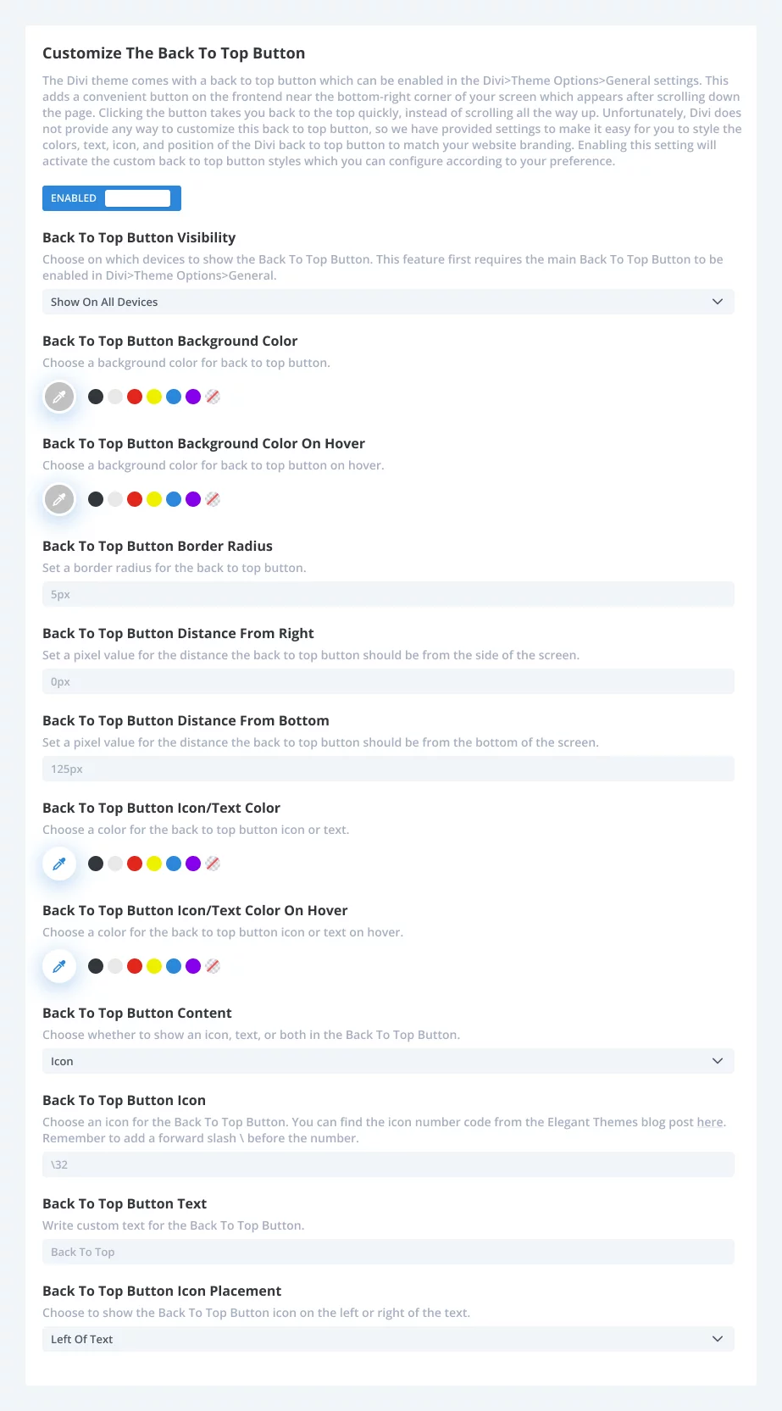Pick the purple swatch for Icon/Text Color

(193, 864)
